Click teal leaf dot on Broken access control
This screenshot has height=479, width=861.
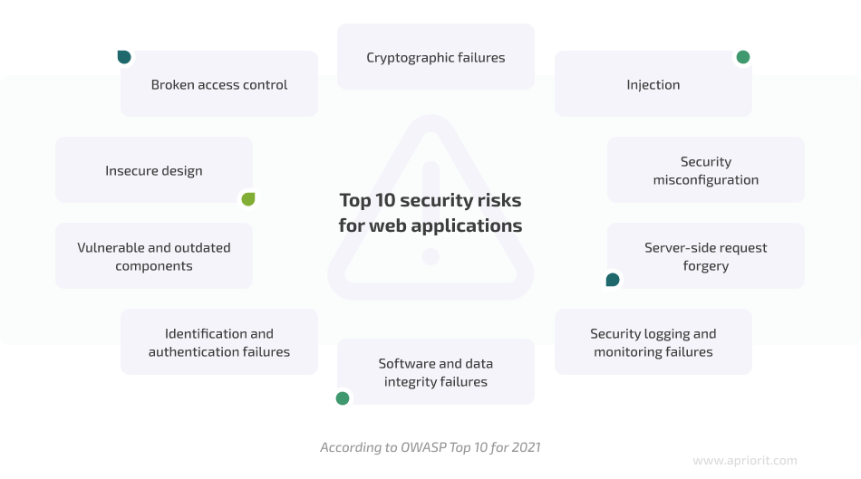[124, 57]
